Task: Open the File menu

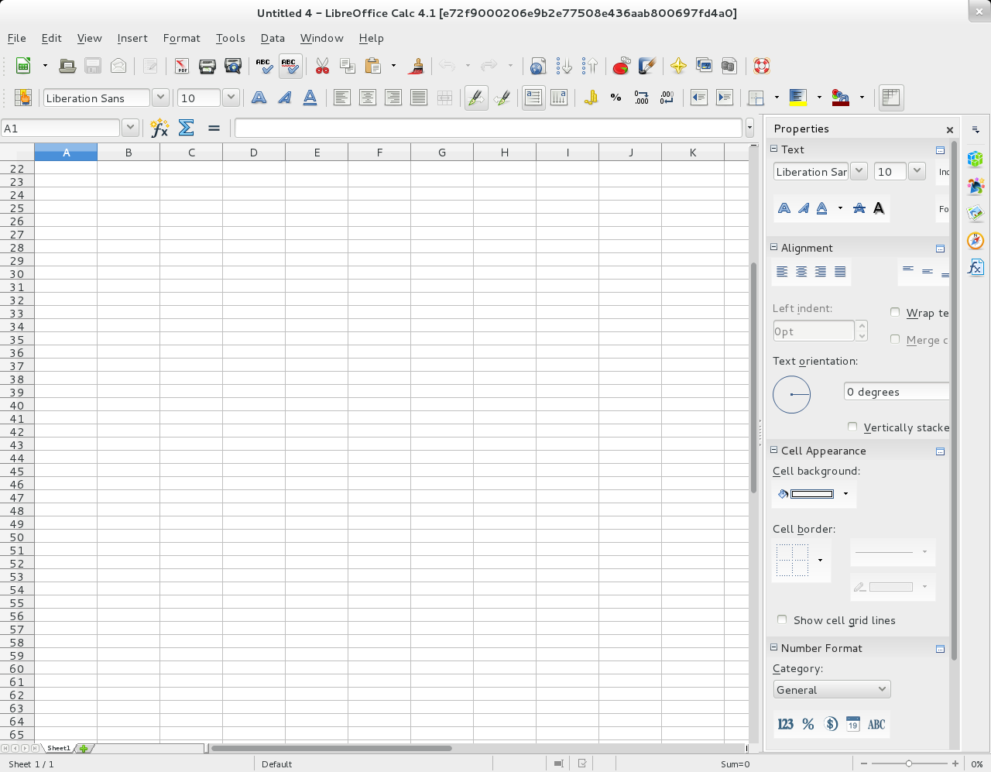Action: click(16, 38)
